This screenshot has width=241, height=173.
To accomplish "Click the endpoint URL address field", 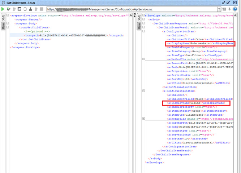I will click(x=130, y=9).
